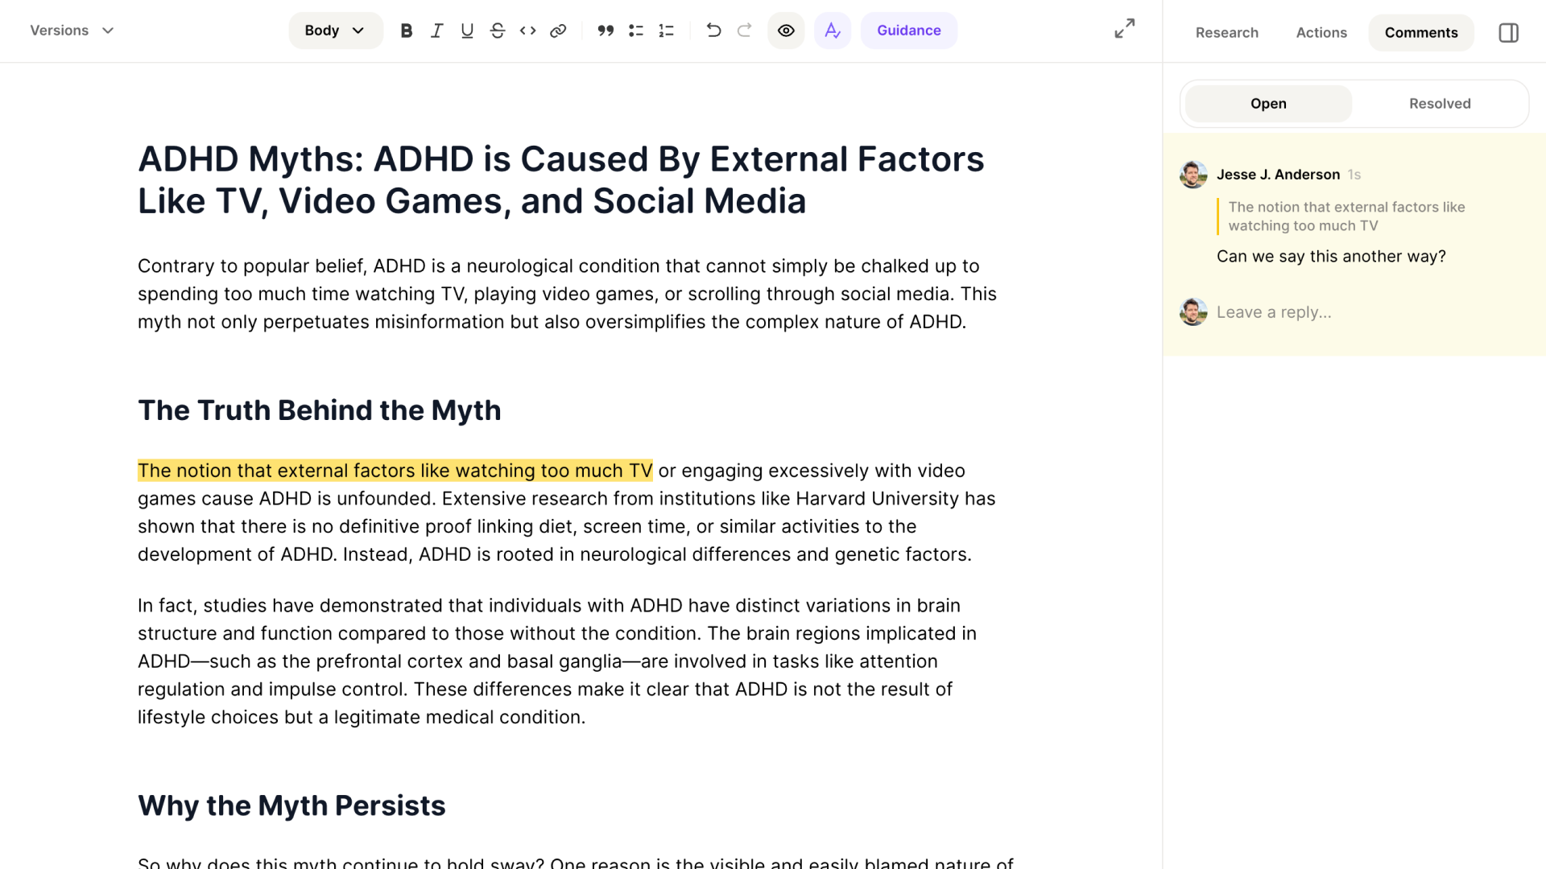The width and height of the screenshot is (1546, 869).
Task: Toggle preview mode with the eye icon
Action: point(786,31)
